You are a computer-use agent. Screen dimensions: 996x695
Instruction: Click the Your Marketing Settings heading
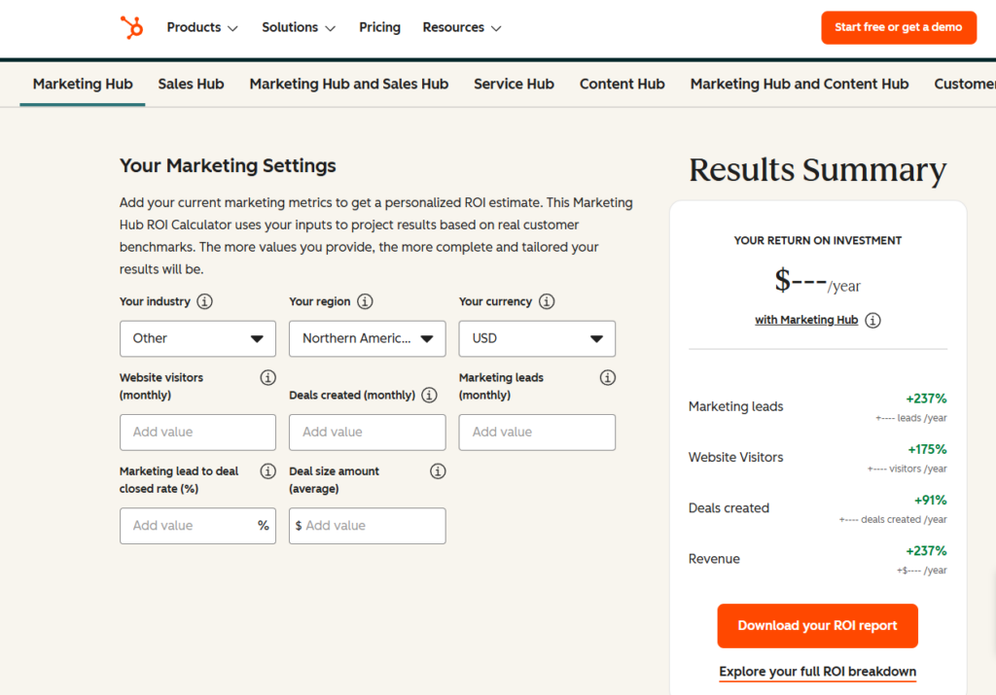pos(228,165)
